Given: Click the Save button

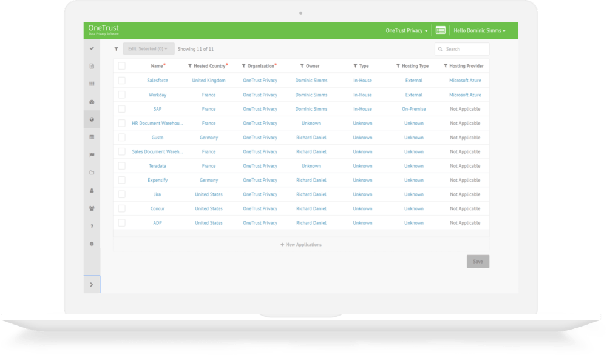Looking at the screenshot, I should (478, 262).
